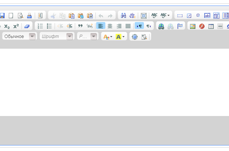Insert a Flash object

click(202, 26)
